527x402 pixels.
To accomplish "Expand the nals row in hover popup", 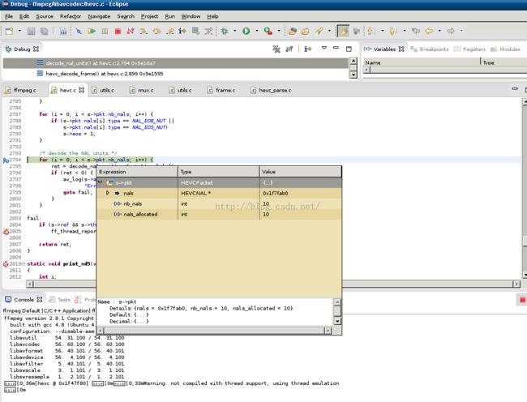I will pyautogui.click(x=108, y=193).
